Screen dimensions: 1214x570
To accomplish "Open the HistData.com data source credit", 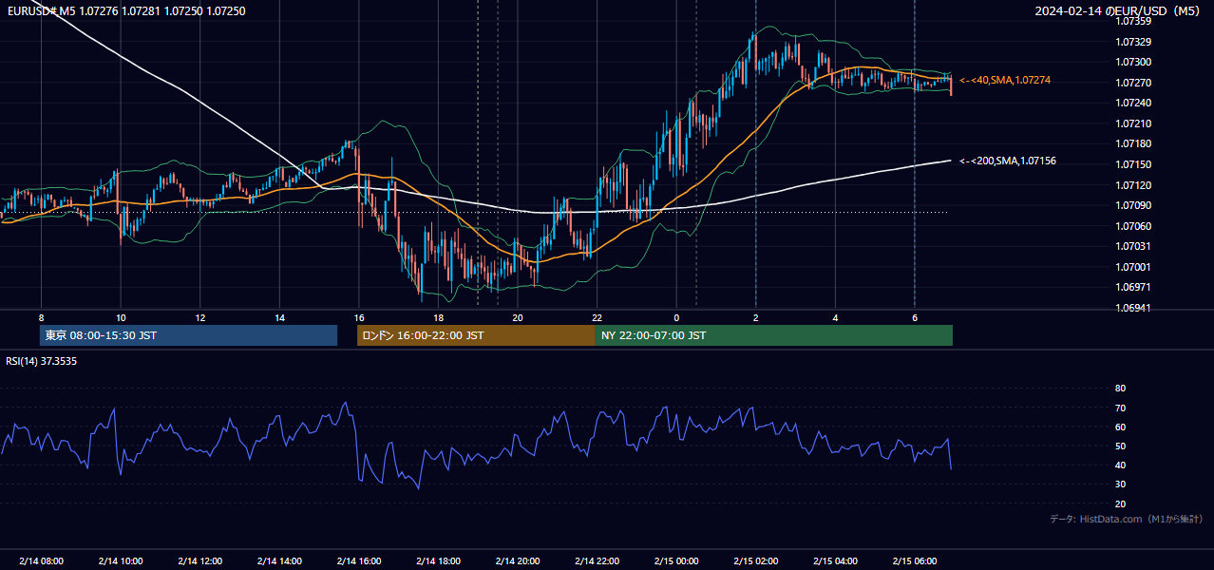I will pos(1126,519).
